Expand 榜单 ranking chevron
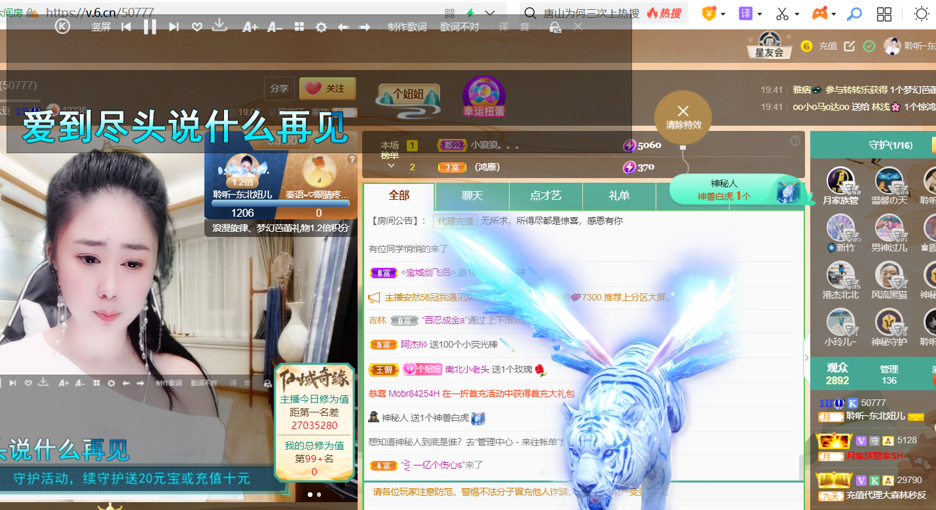This screenshot has height=510, width=936. tap(391, 166)
